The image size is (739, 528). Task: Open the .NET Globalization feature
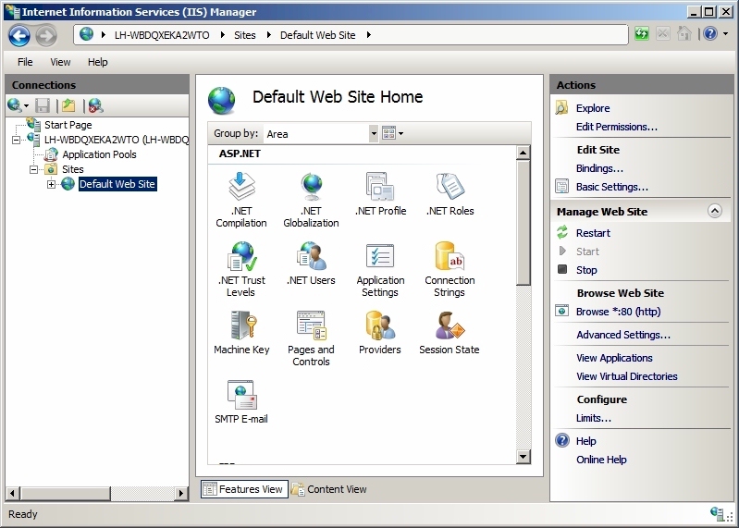click(311, 200)
